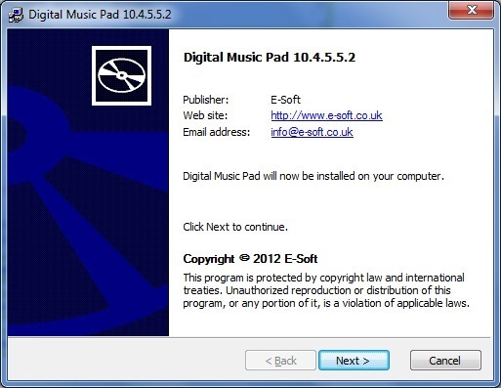Click the copyright law warning paragraph
This screenshot has height=388, width=501.
point(326,290)
